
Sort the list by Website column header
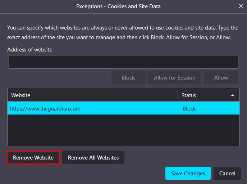pos(21,95)
